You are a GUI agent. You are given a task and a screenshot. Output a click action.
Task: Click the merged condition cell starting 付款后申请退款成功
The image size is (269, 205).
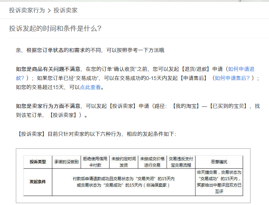[123, 182]
